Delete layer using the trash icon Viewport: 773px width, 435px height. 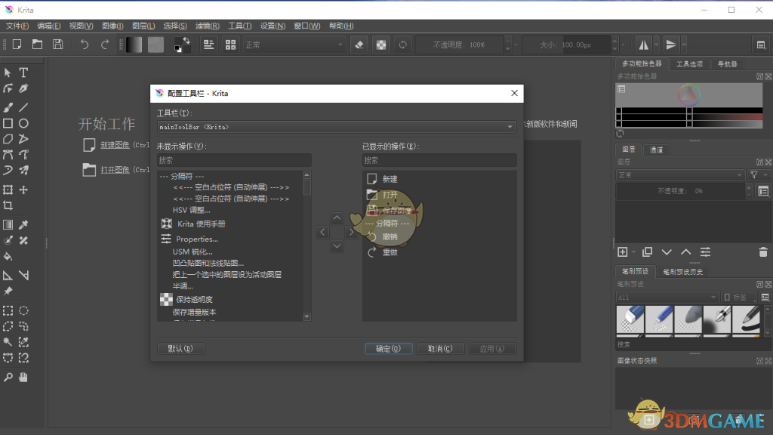click(762, 251)
